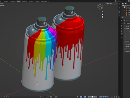The width and height of the screenshot is (130, 98).
Task: Open the Render properties tab icon
Action: (x=122, y=24)
